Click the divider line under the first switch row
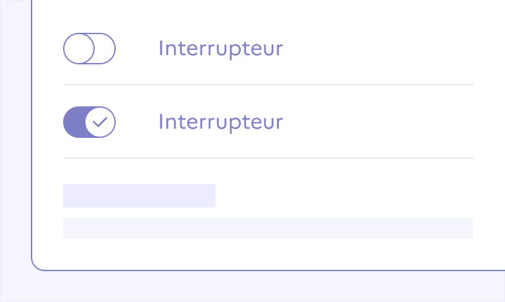The width and height of the screenshot is (505, 302). click(268, 85)
